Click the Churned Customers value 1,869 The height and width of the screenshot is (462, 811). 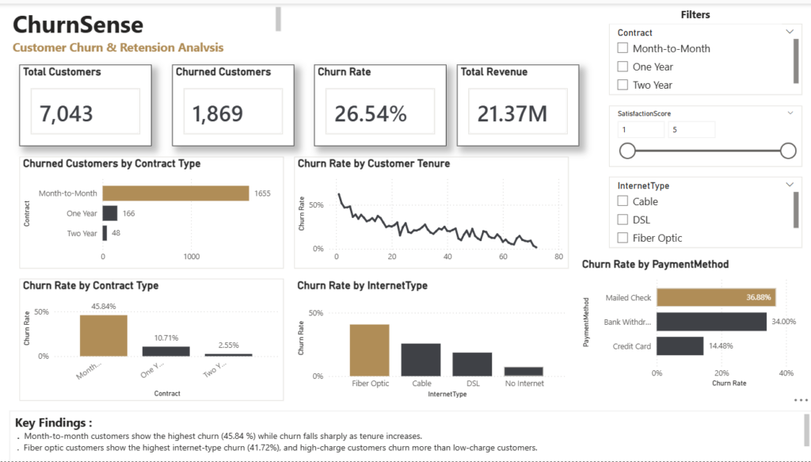pyautogui.click(x=217, y=114)
